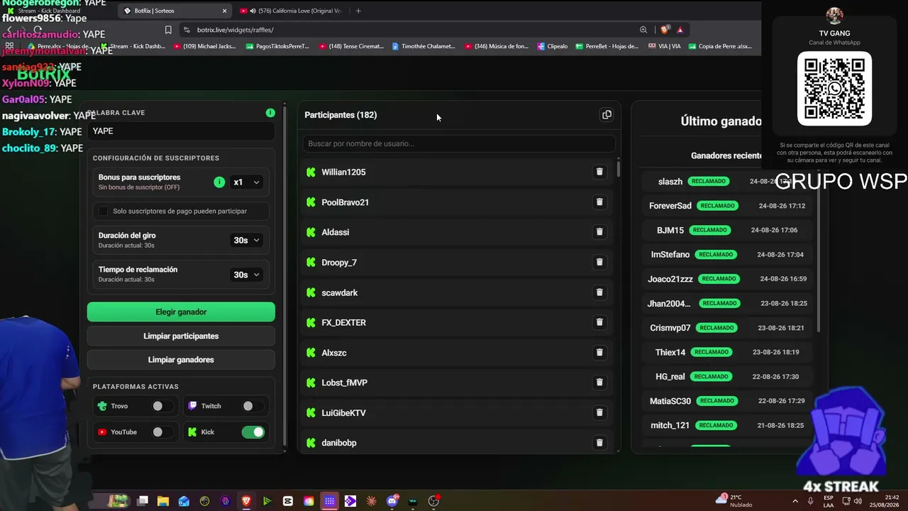Open a new browser tab

coord(358,11)
